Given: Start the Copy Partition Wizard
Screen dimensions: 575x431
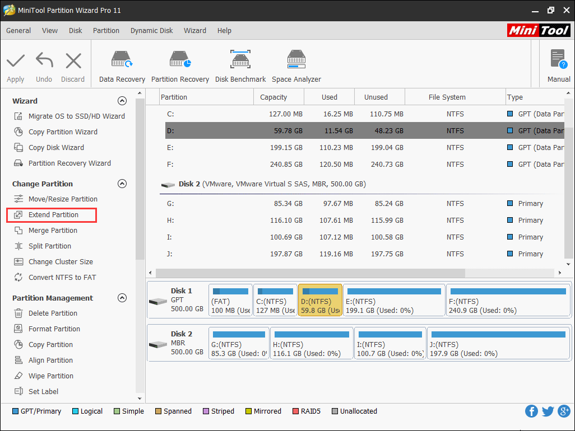Looking at the screenshot, I should [55, 132].
